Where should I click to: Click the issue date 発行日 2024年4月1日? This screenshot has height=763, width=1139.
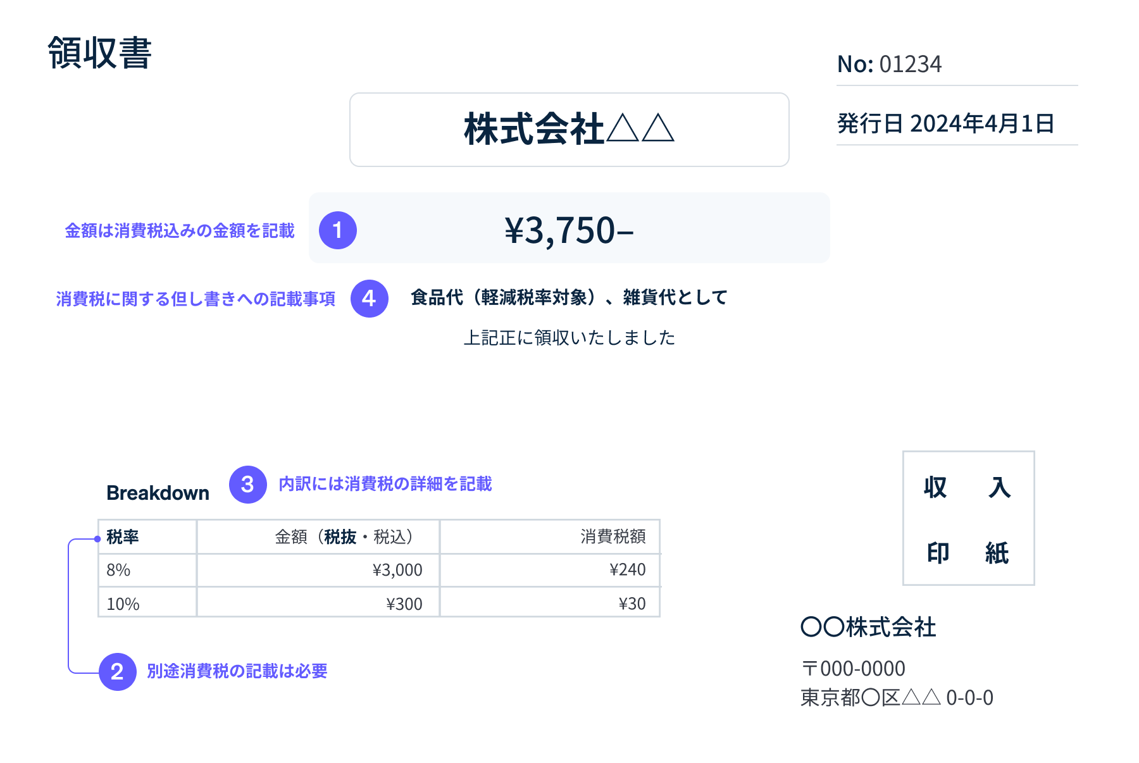945,123
